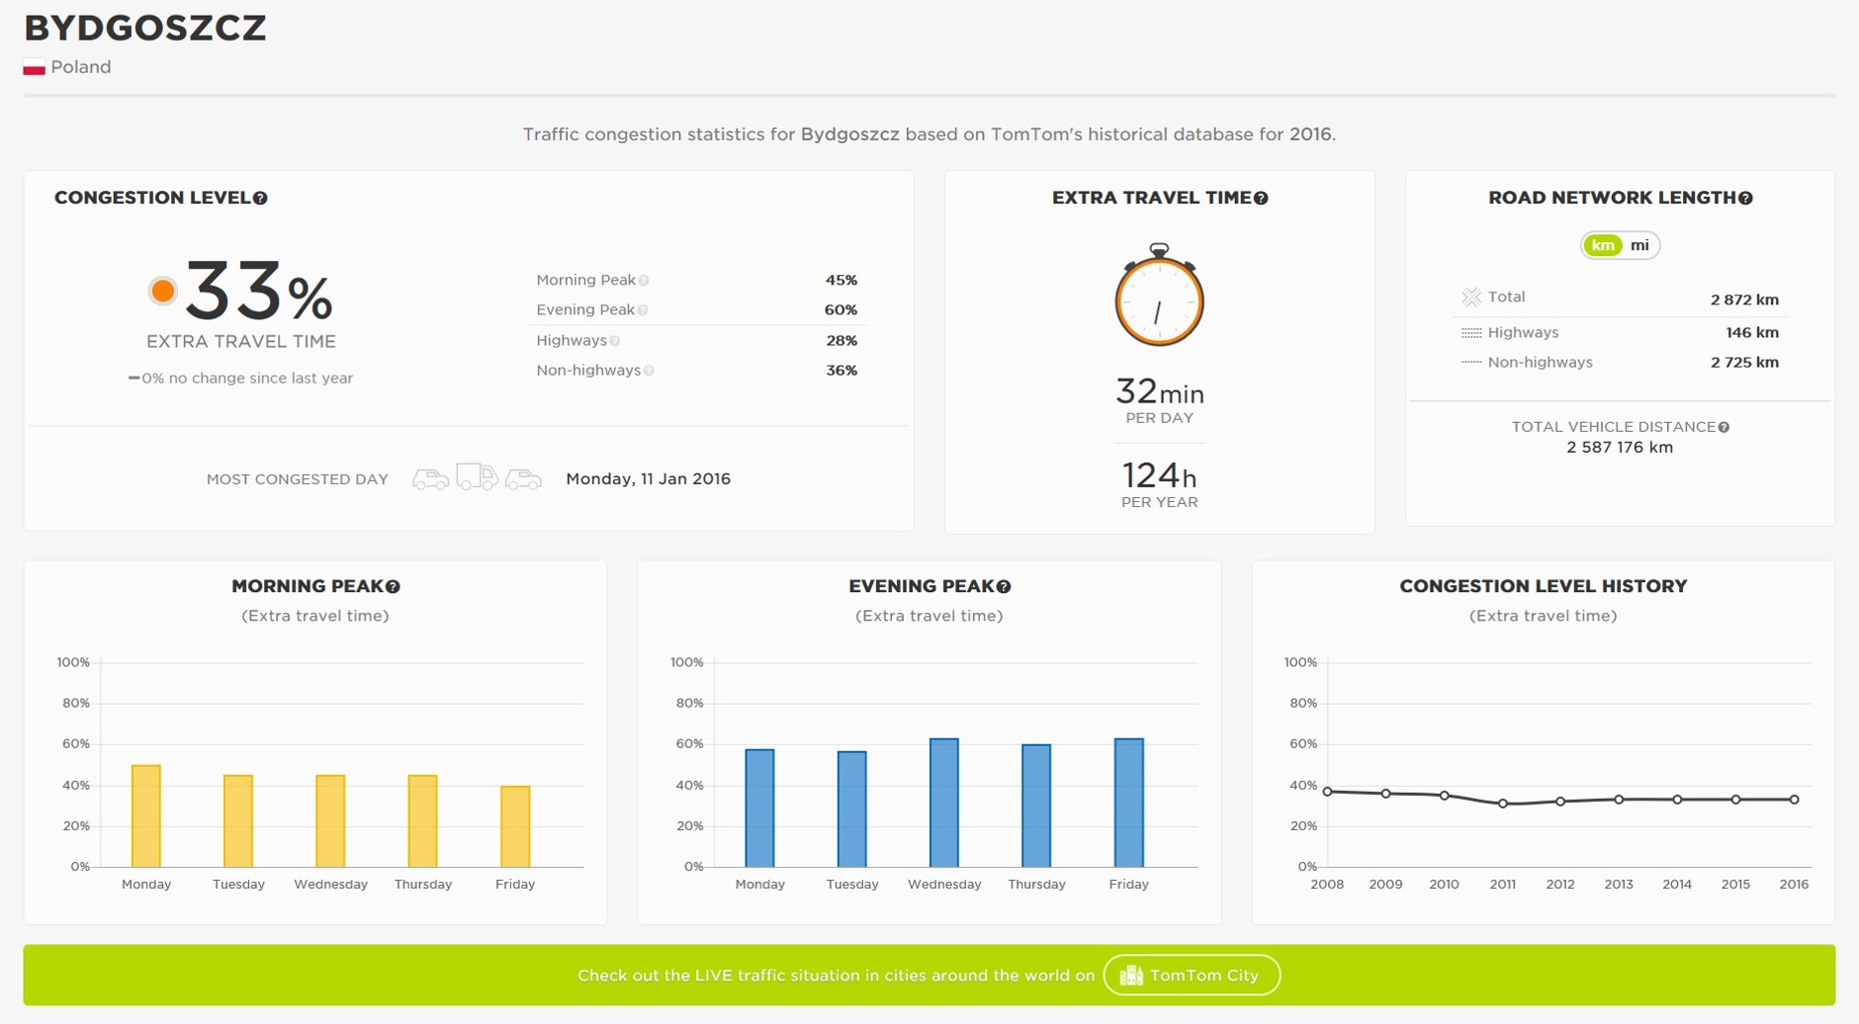Viewport: 1859px width, 1024px height.
Task: Click the Total Vehicle Distance help icon
Action: (1724, 428)
